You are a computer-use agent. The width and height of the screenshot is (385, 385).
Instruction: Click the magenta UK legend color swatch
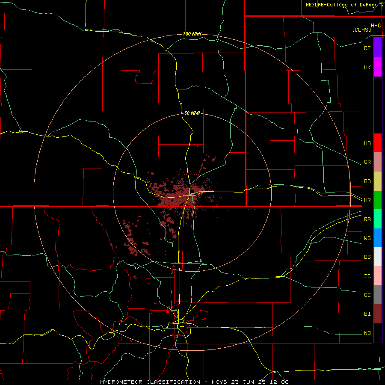[378, 67]
